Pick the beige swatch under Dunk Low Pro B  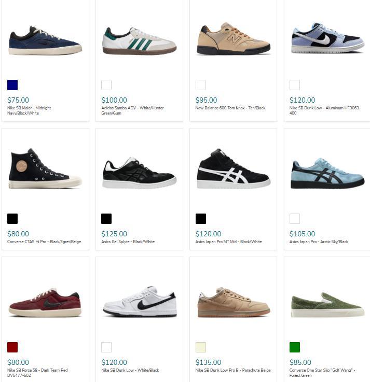(201, 347)
